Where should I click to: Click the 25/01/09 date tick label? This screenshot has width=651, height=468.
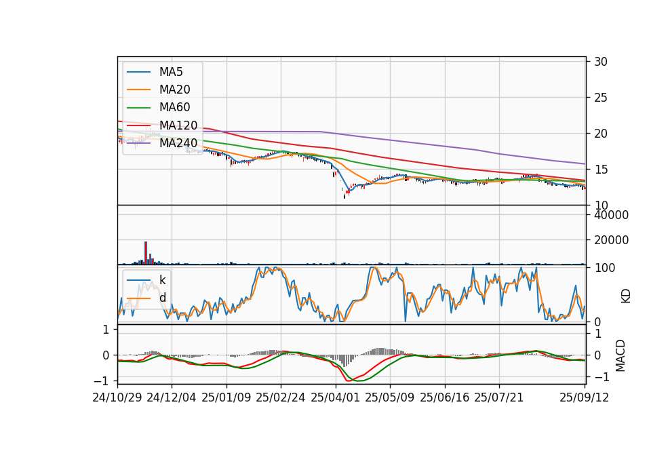pyautogui.click(x=226, y=397)
